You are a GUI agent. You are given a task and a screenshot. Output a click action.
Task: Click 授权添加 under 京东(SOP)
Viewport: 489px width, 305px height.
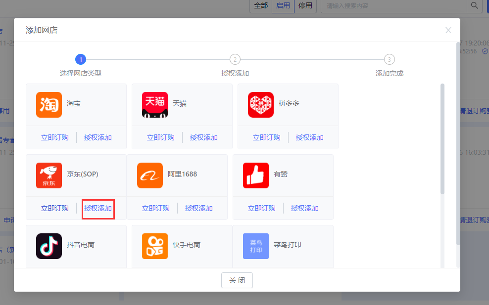click(x=98, y=208)
